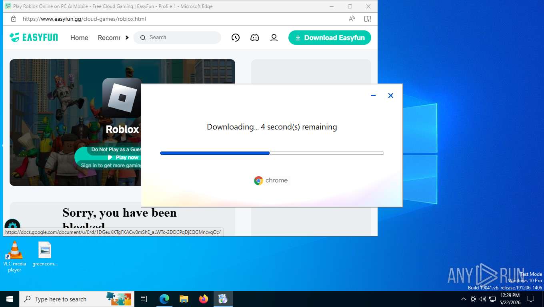Open Task View in taskbar
Screen dimensions: 544x307
tap(144, 299)
